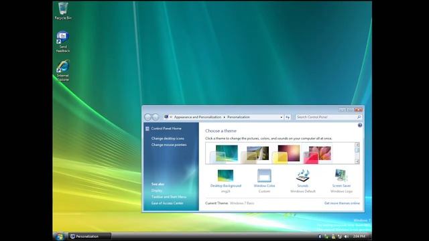Click Get more themes online link
The width and height of the screenshot is (429, 241).
(x=342, y=203)
